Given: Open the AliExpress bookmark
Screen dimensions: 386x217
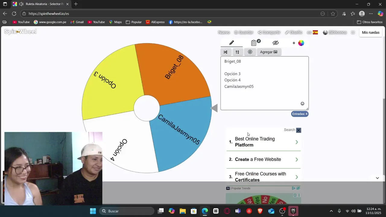Looking at the screenshot, I should [155, 22].
